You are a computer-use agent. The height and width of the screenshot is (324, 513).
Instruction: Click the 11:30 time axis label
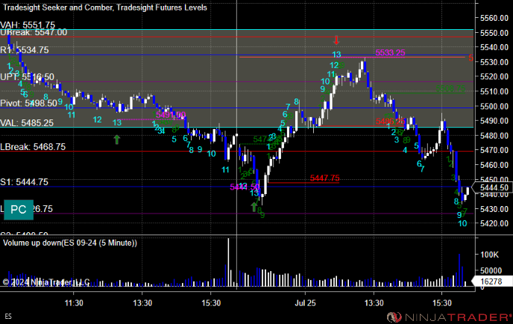[74, 303]
